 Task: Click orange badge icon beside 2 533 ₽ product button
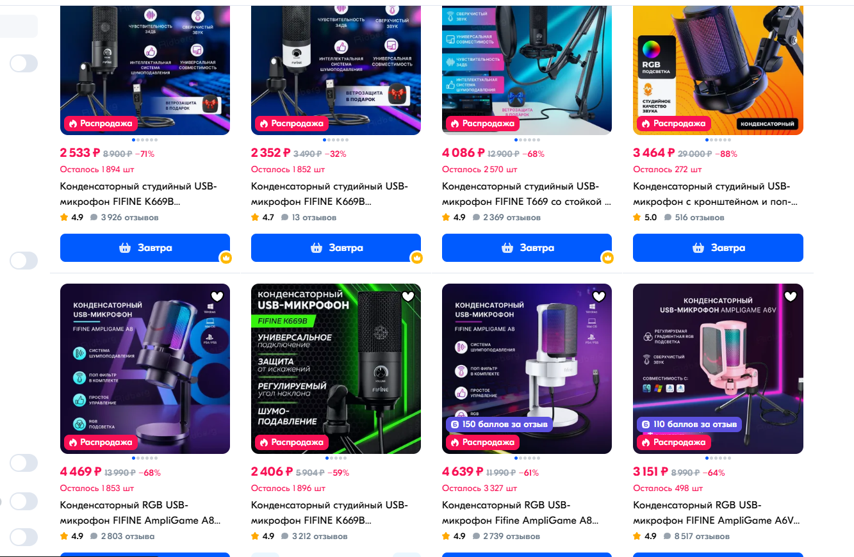[226, 258]
